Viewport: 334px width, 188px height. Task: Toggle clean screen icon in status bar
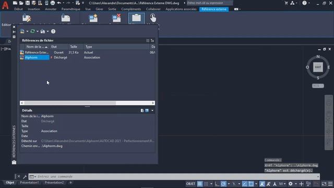[x=324, y=184]
